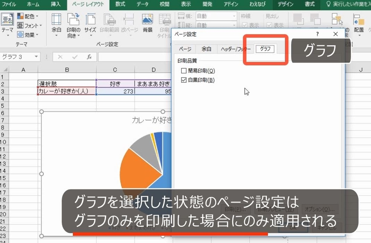Open the 効果 theme effects menu
Screen dimensions: 371x243
tap(28, 35)
